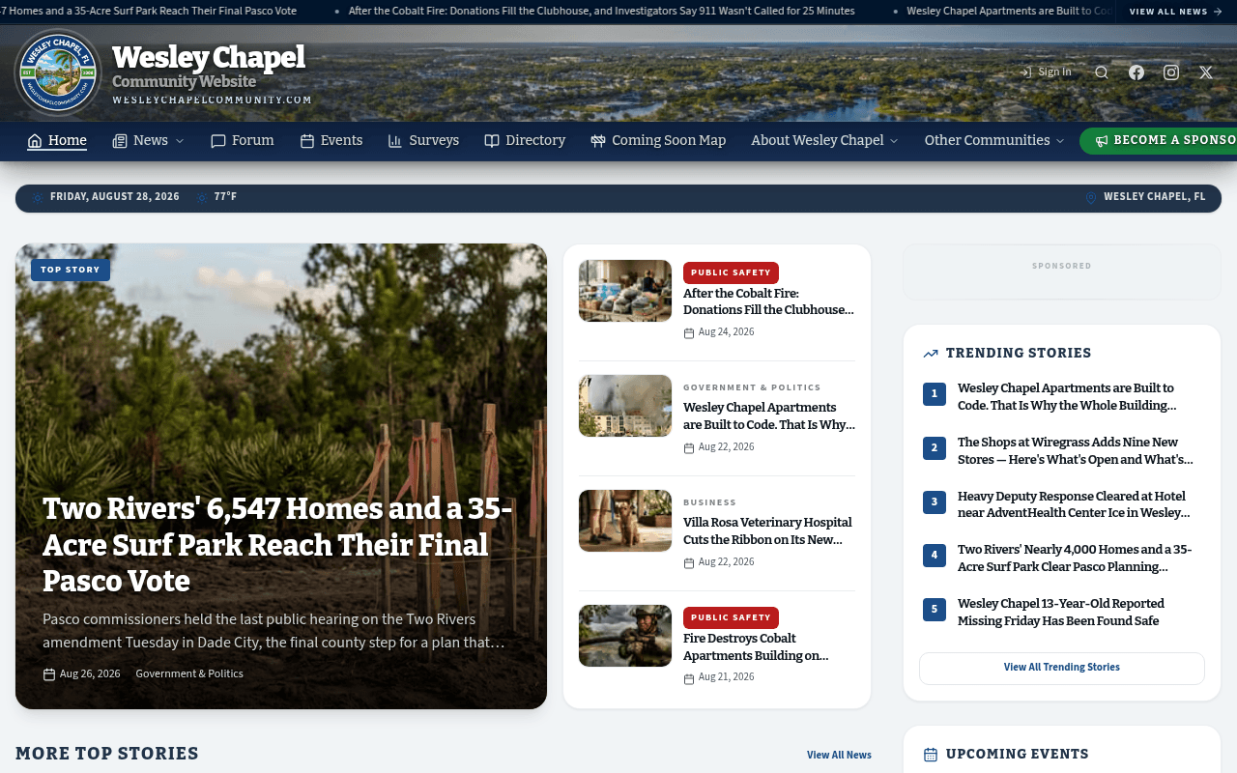Click trending rank badge number 3
Screen dimensions: 1237x773
(935, 502)
